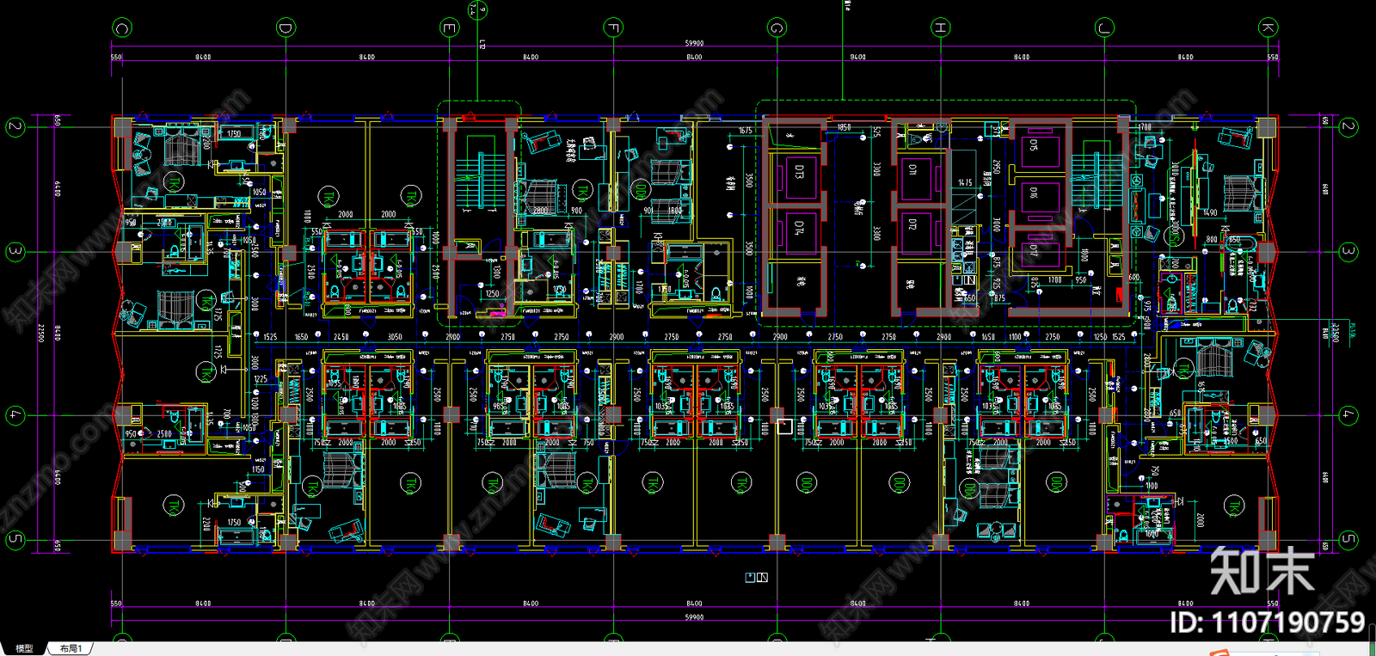Select axis bubble 3 on the left side
Viewport: 1376px width, 656px height.
tap(15, 252)
